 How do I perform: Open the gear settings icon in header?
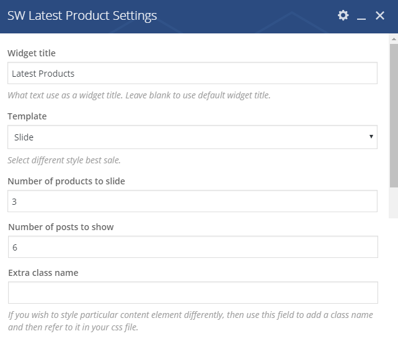pos(343,15)
